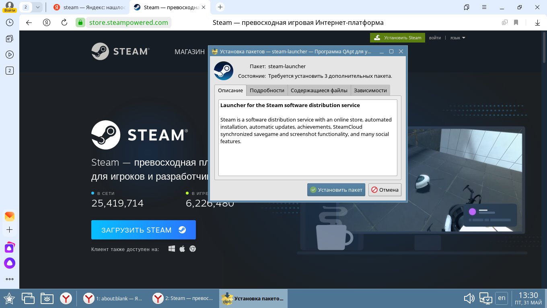Image resolution: width=547 pixels, height=308 pixels.
Task: Click the Chrome OS platform icon
Action: [x=193, y=249]
